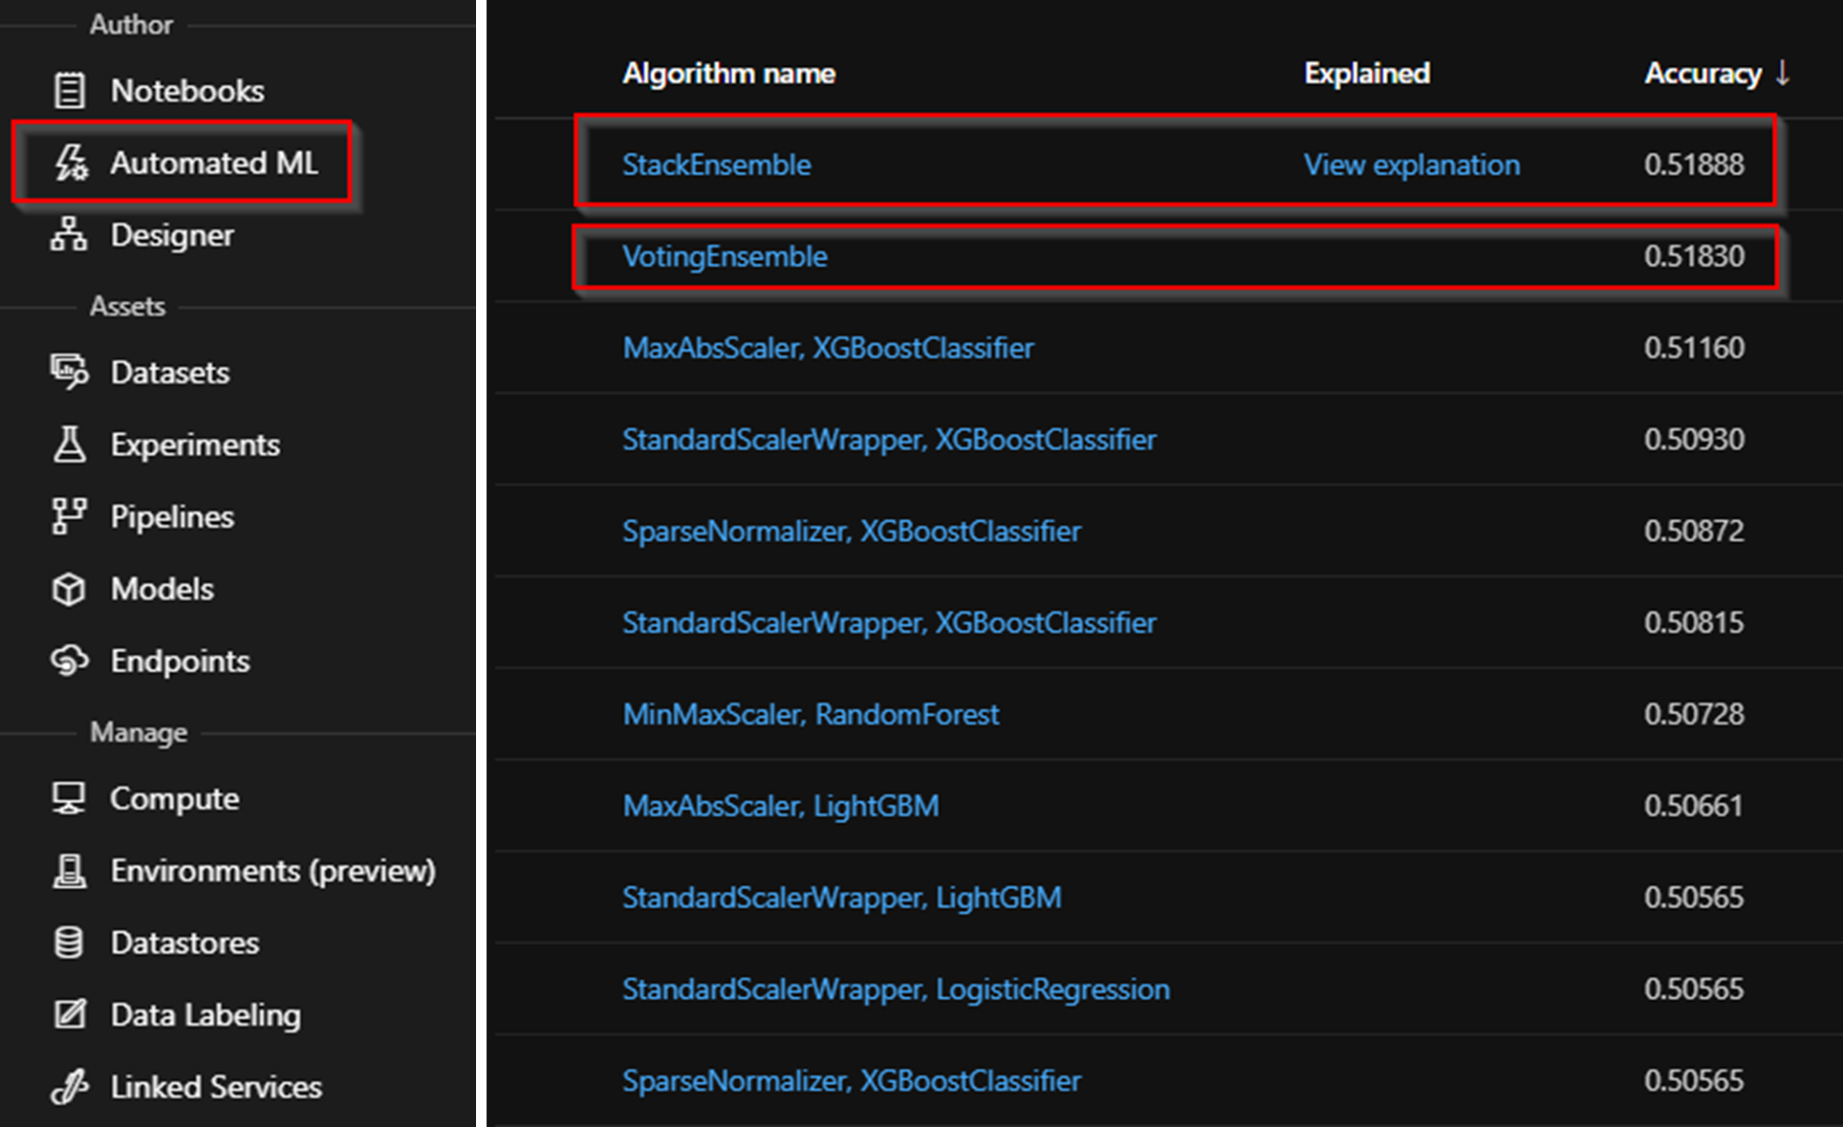The width and height of the screenshot is (1843, 1127).
Task: Click the Datasets icon
Action: [x=69, y=372]
